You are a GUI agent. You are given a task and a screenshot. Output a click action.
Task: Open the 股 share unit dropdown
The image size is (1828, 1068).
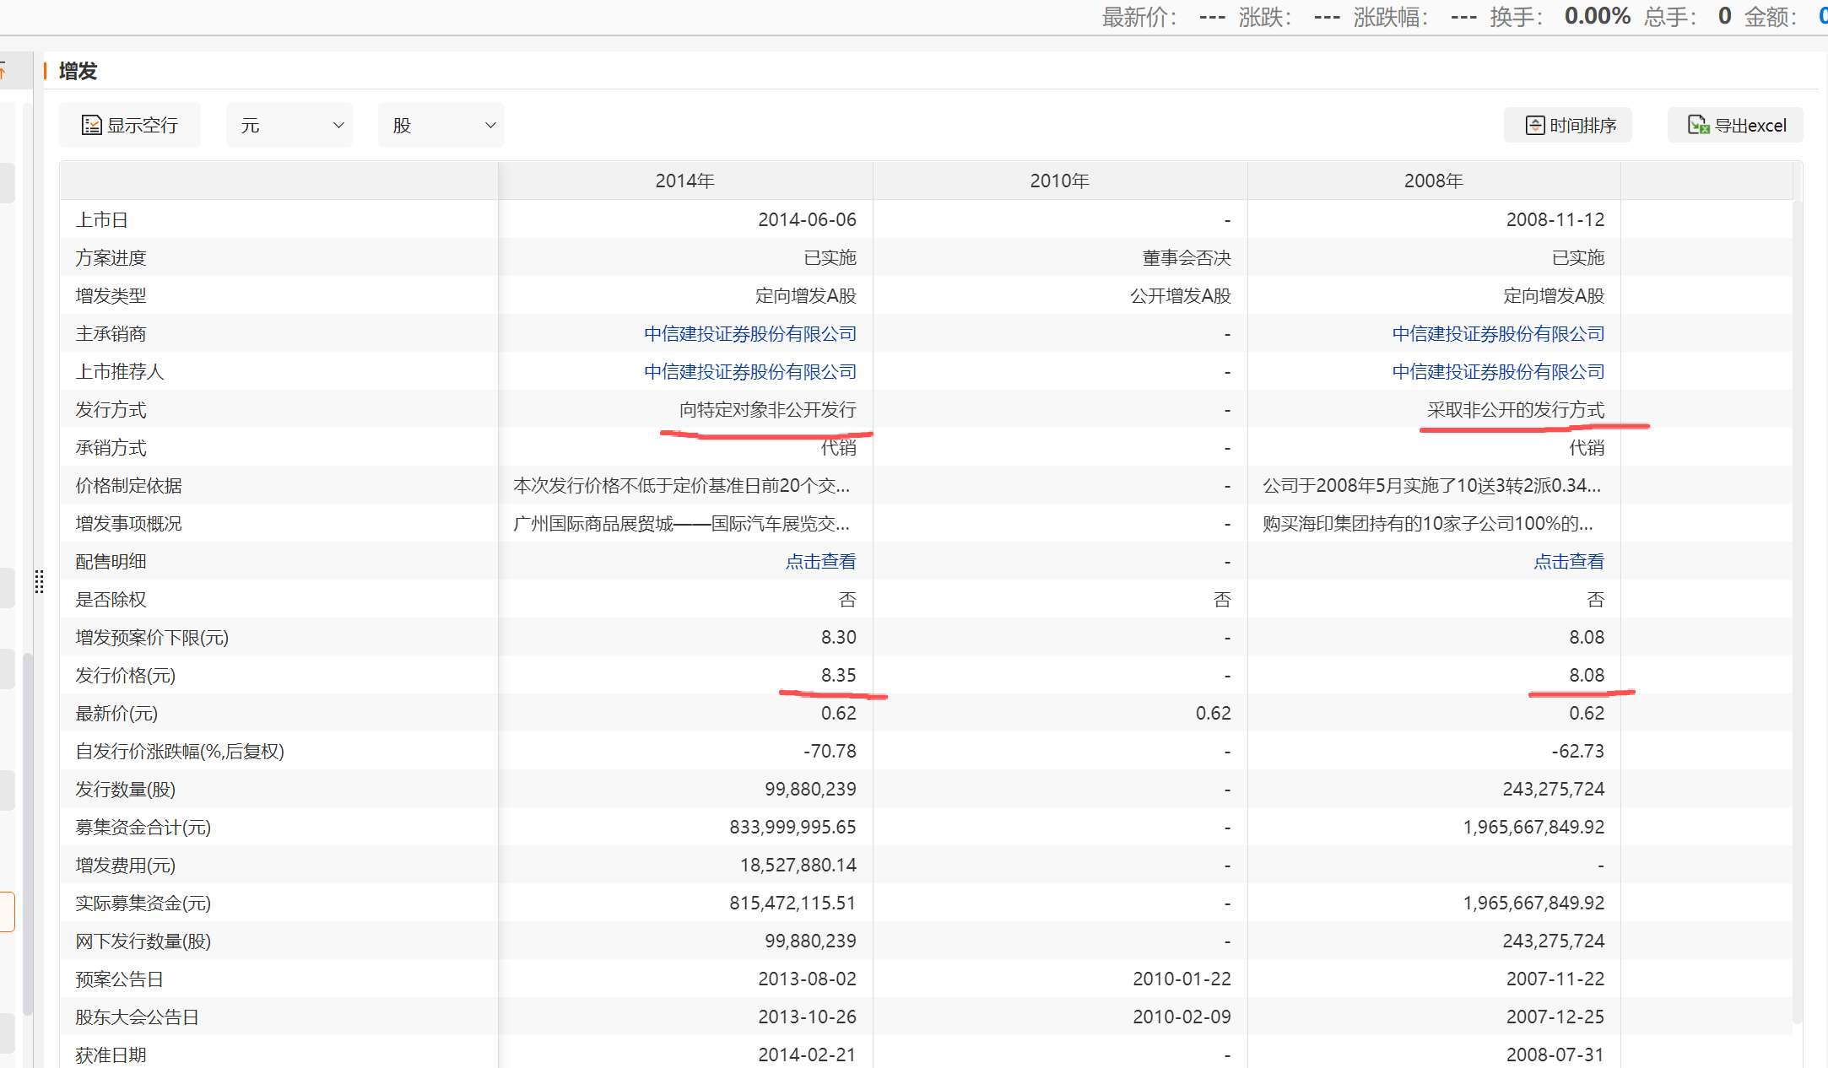[x=441, y=126]
